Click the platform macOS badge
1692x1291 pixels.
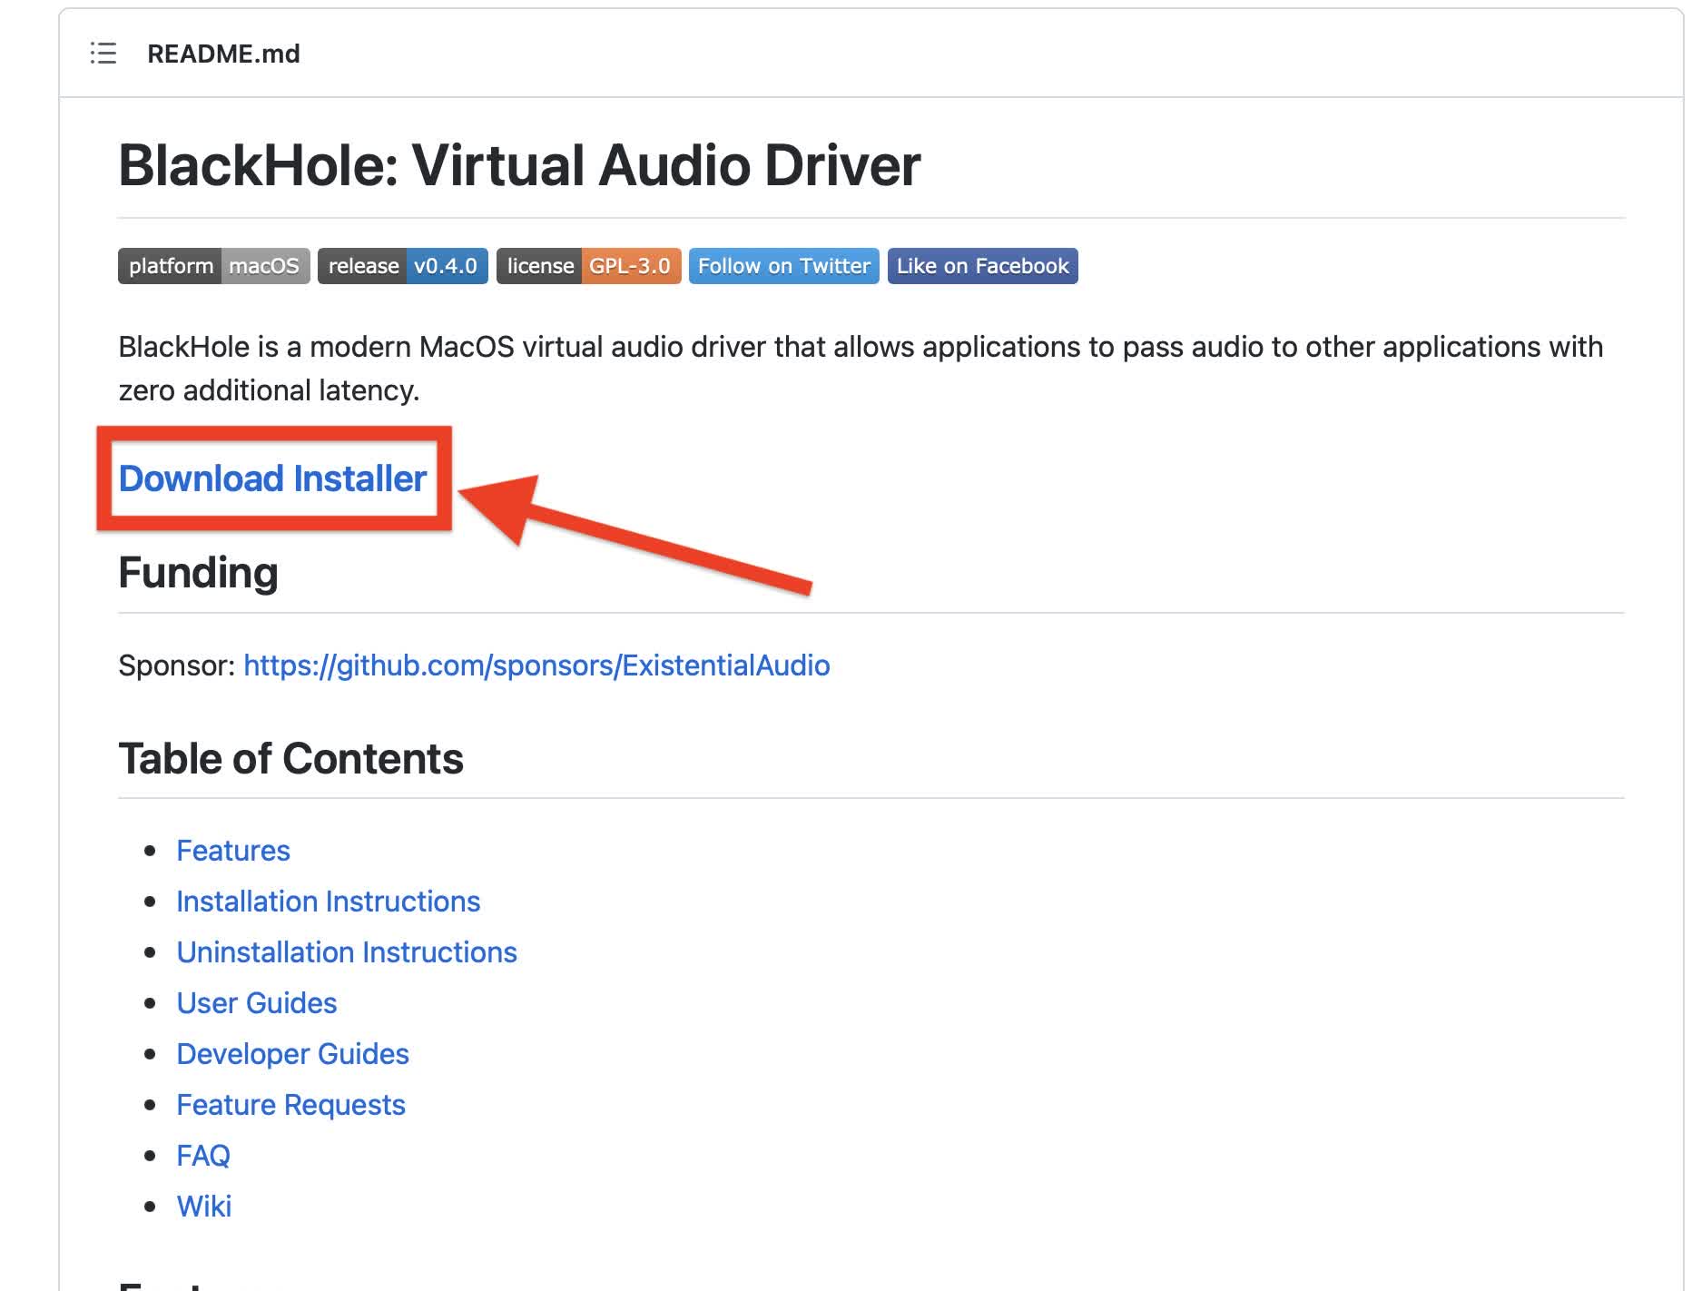pyautogui.click(x=214, y=266)
